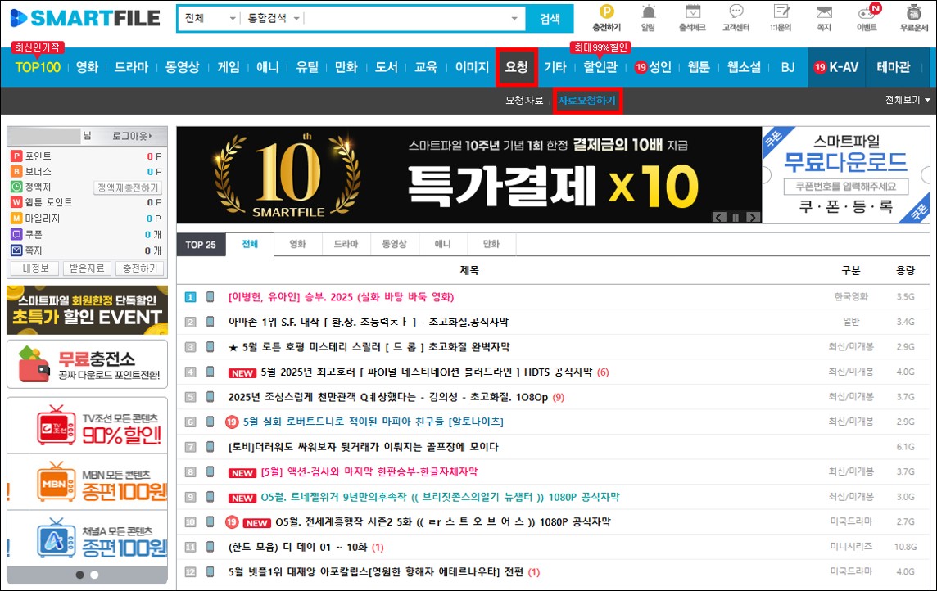Click the 내정보 button
Image resolution: width=937 pixels, height=591 pixels.
[x=35, y=268]
